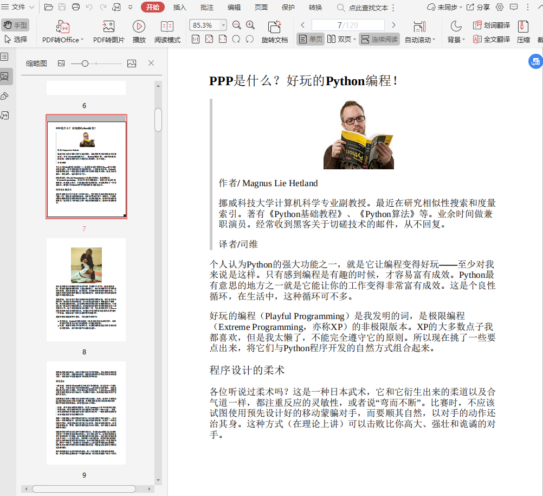The height and width of the screenshot is (496, 543).
Task: Click the page number field 7/129
Action: point(348,25)
